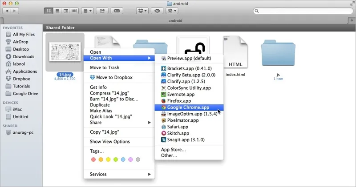Expand the Services submenu

(x=119, y=174)
